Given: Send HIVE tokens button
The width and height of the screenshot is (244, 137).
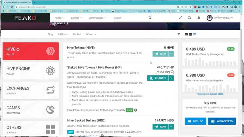Looking at the screenshot, I should (160, 54).
